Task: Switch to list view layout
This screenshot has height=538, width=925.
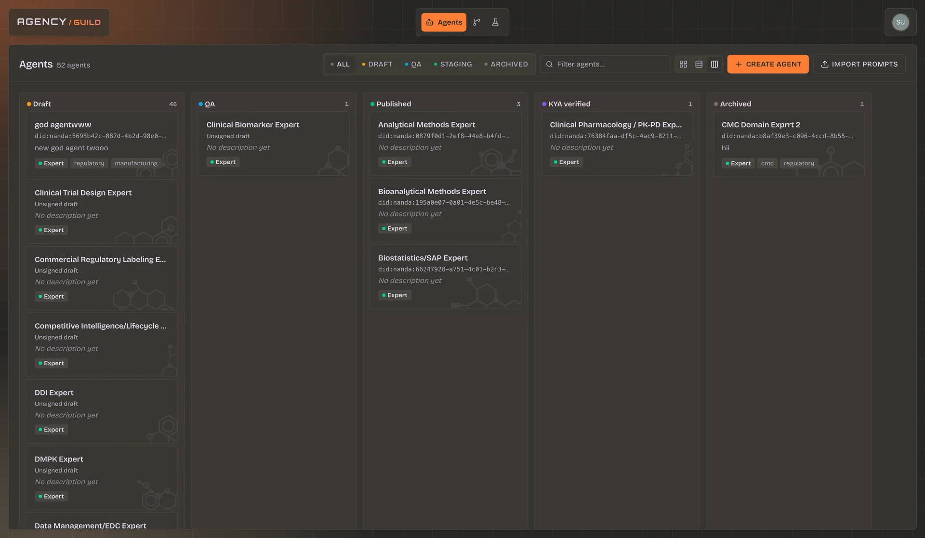Action: click(x=699, y=64)
